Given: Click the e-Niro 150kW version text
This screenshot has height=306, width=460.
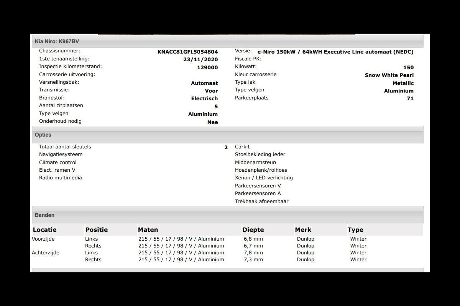Looking at the screenshot, I should (335, 52).
